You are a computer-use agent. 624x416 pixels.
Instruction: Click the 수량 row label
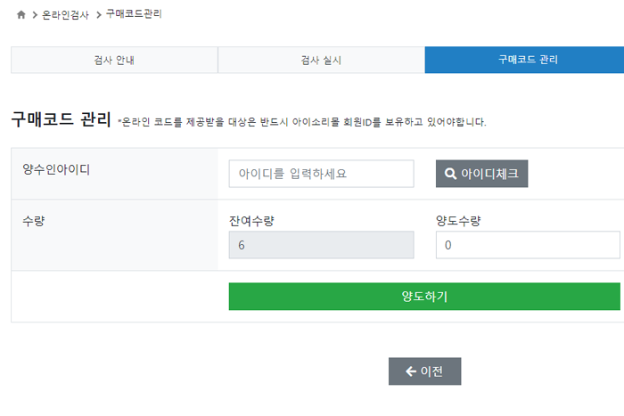(34, 221)
